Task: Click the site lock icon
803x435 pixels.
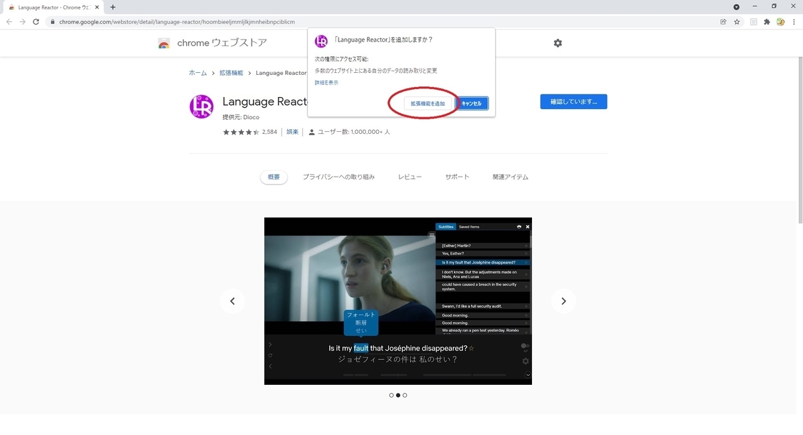Action: [52, 21]
